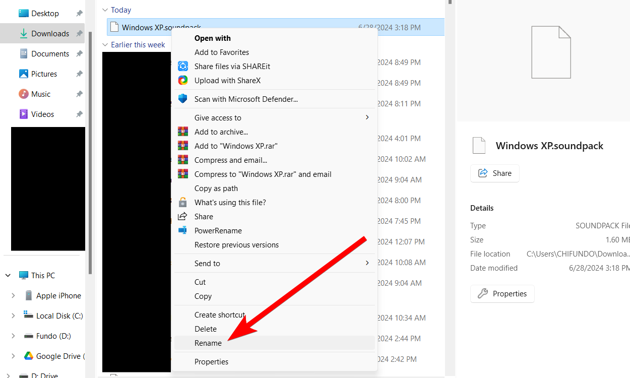Select Copy as path

coord(275,188)
